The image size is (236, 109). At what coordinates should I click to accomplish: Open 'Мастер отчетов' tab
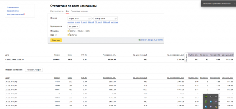pyautogui.click(x=57, y=11)
